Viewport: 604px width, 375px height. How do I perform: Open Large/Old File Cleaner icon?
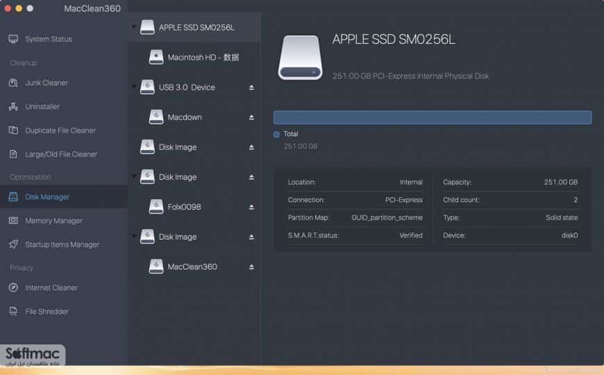[13, 154]
